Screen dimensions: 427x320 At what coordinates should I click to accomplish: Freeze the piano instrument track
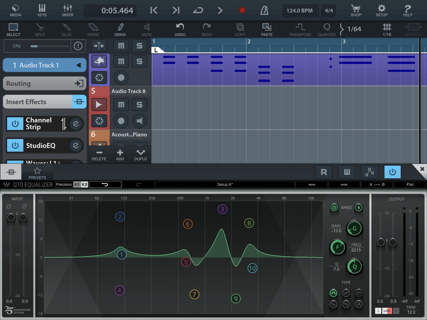[99, 78]
